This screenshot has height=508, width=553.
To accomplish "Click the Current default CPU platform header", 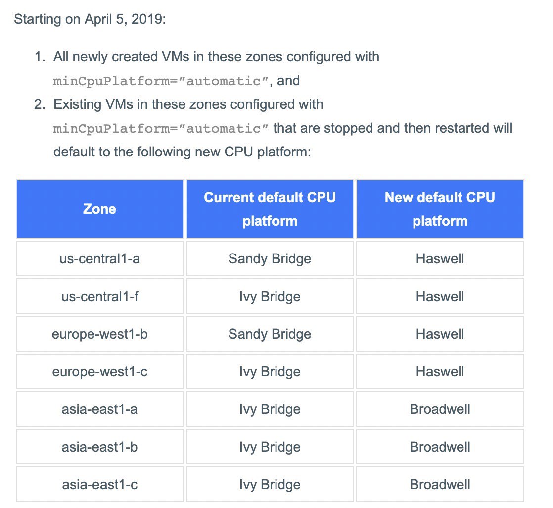I will 270,209.
